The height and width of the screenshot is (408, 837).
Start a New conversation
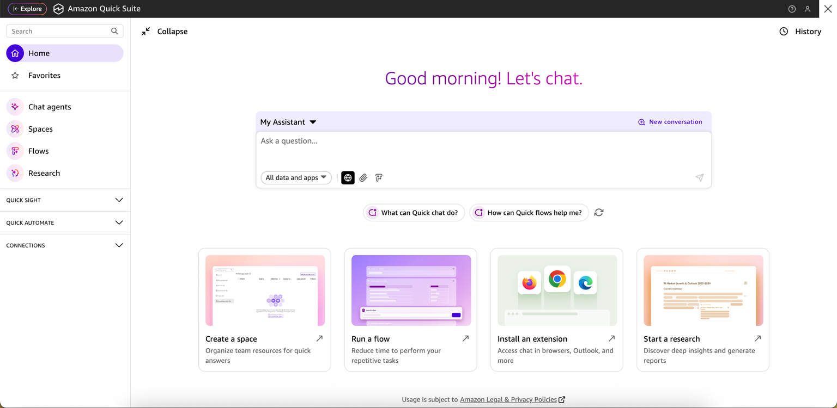(670, 122)
